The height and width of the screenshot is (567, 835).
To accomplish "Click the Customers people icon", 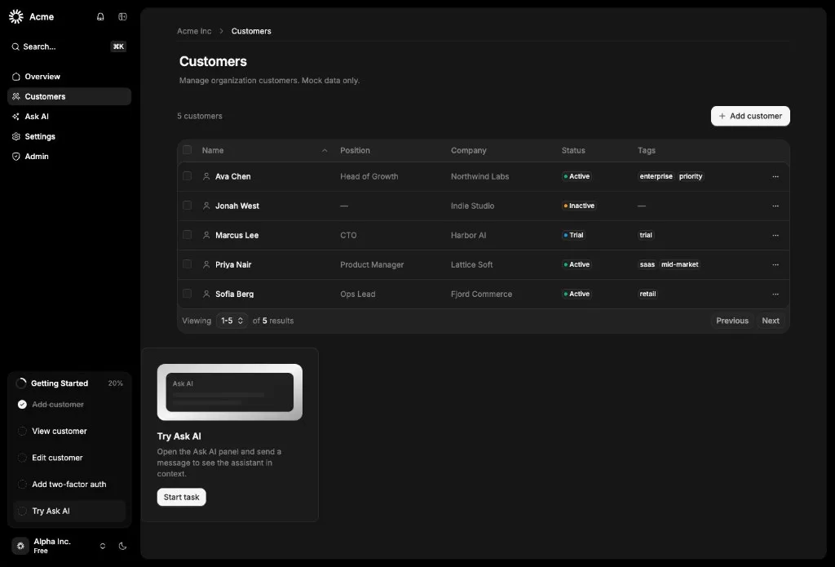I will [x=16, y=96].
